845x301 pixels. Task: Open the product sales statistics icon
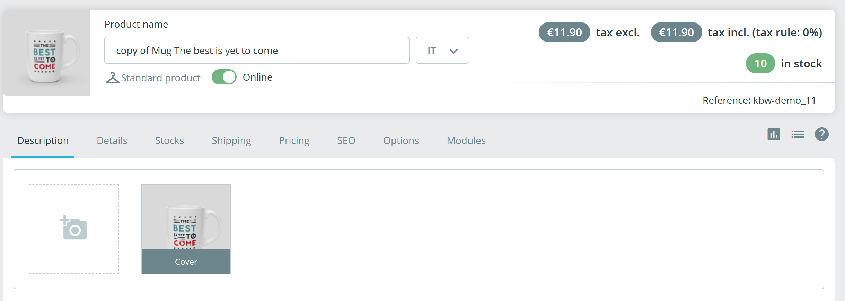coord(773,134)
